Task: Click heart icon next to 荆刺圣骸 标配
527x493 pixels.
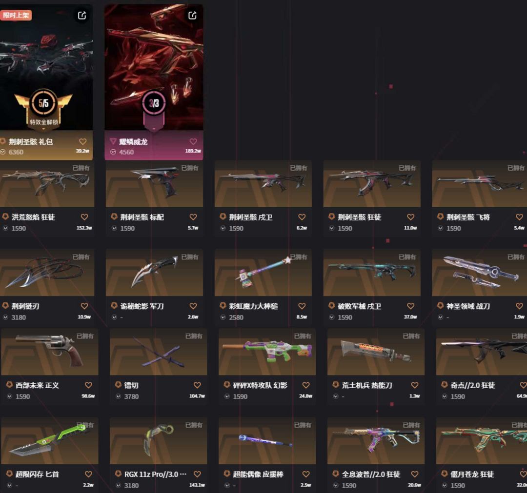Action: pyautogui.click(x=193, y=217)
